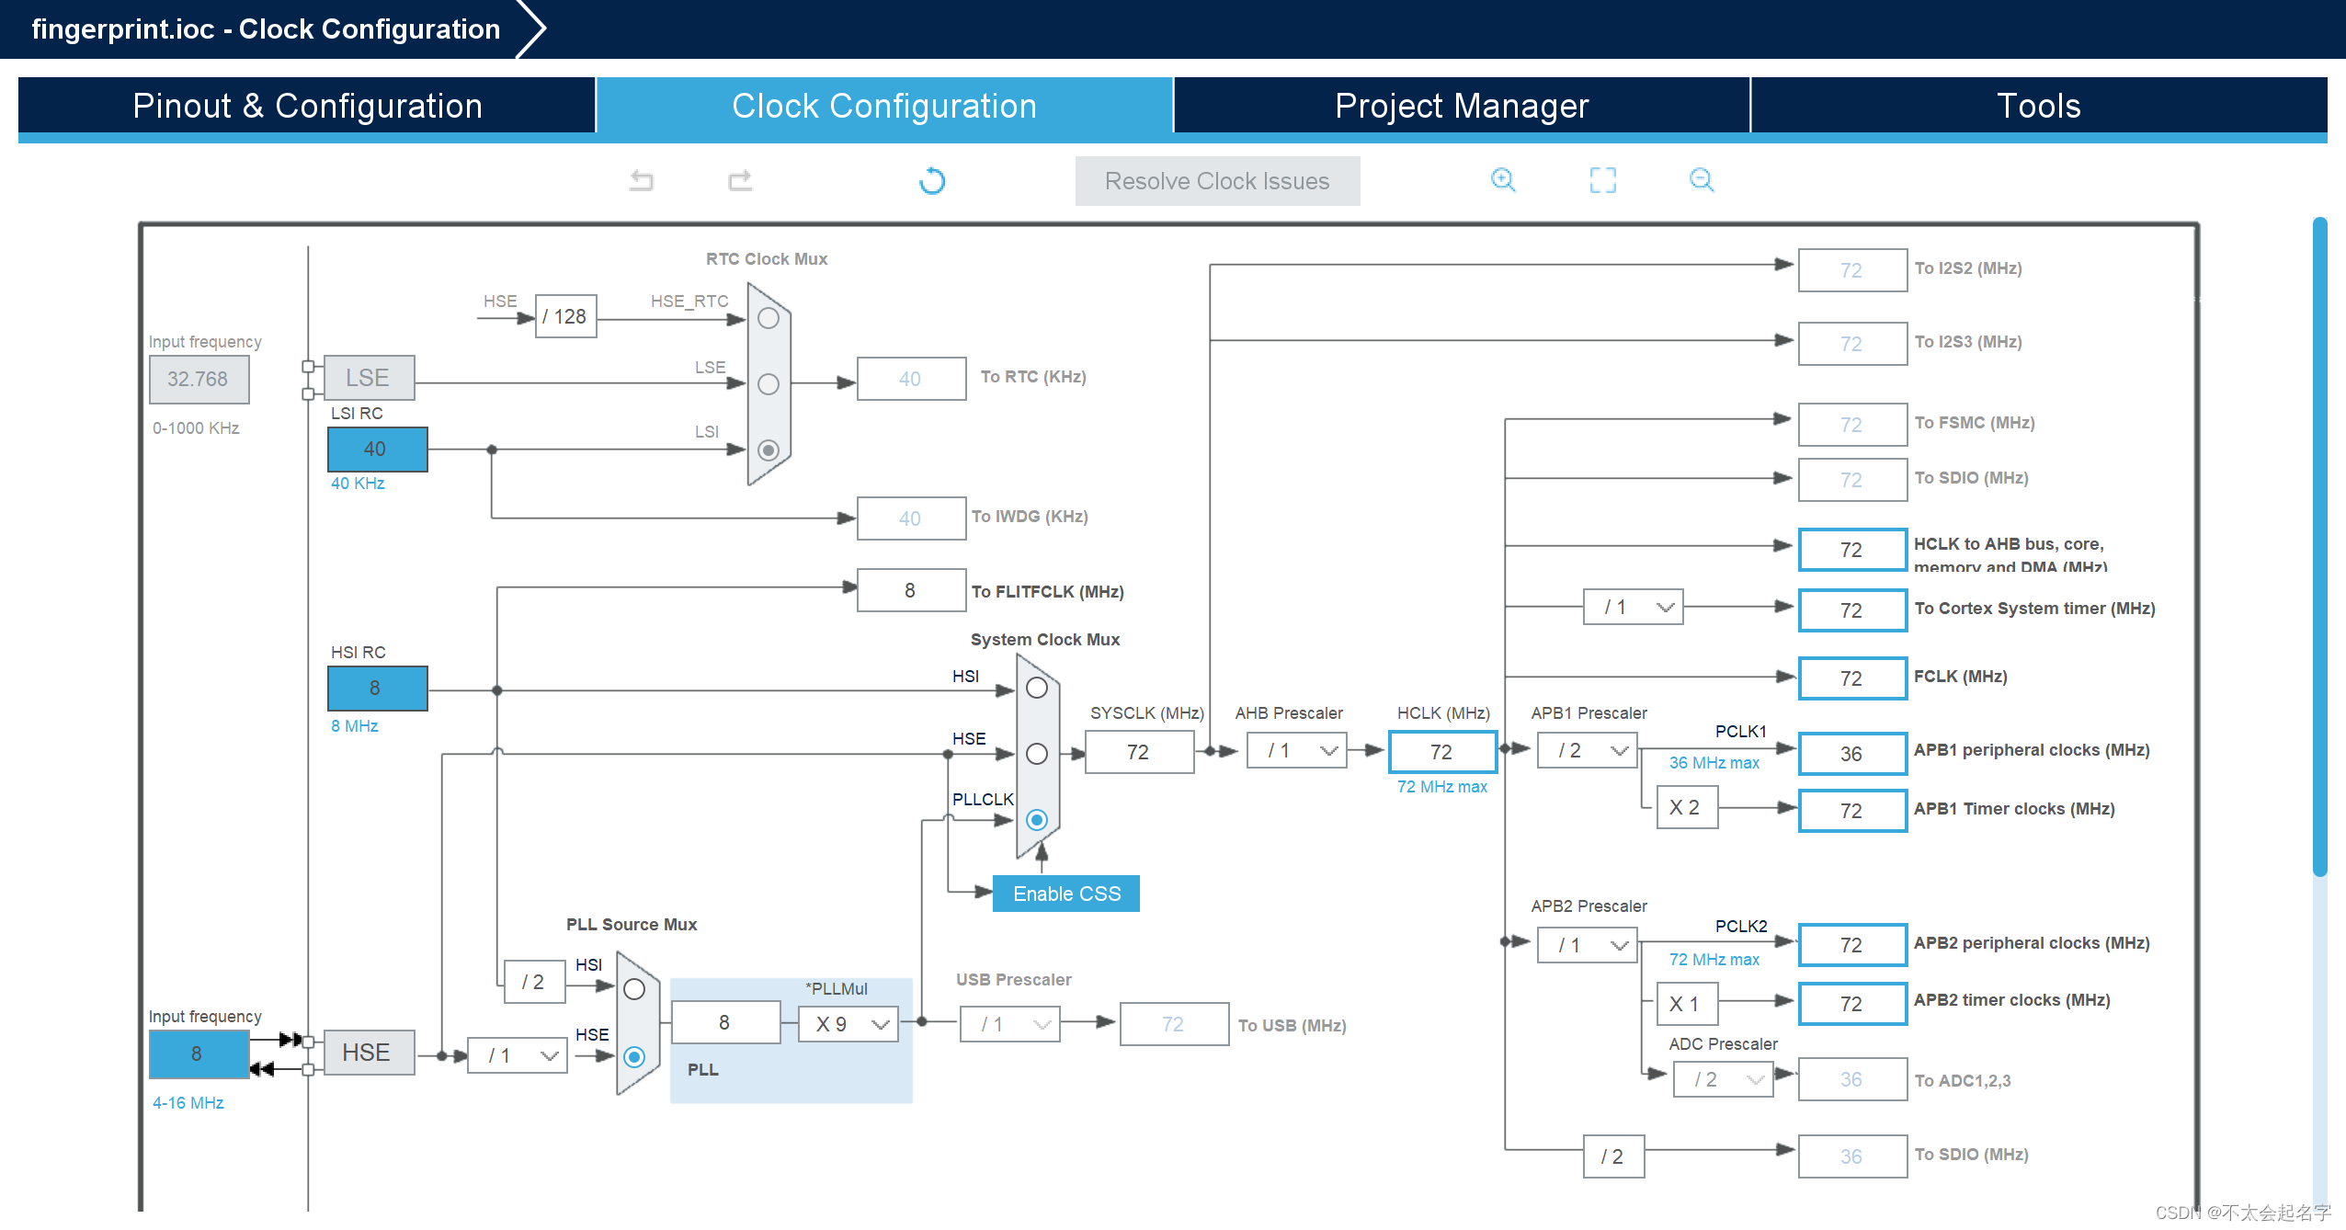Click the HCLK (MHz) 72 input field
The image size is (2346, 1230).
pyautogui.click(x=1441, y=752)
